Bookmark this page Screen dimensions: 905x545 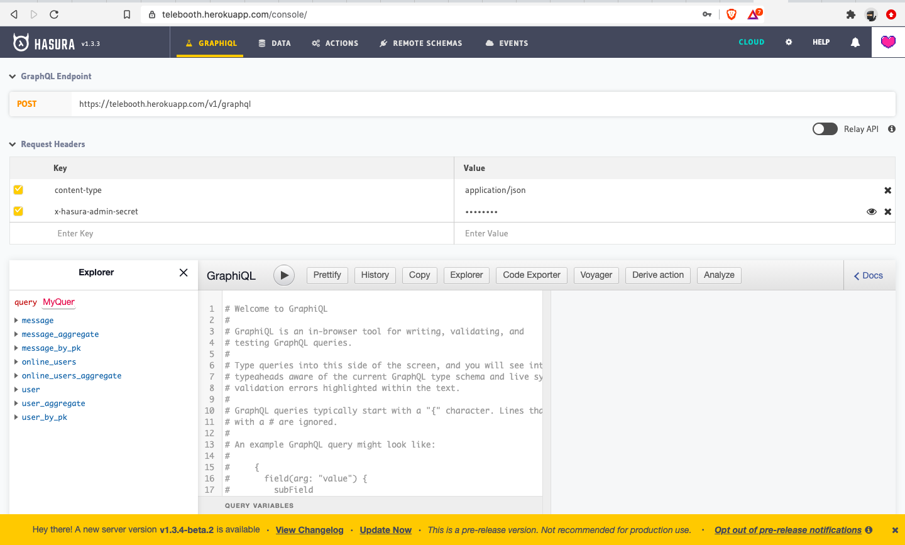(x=127, y=14)
